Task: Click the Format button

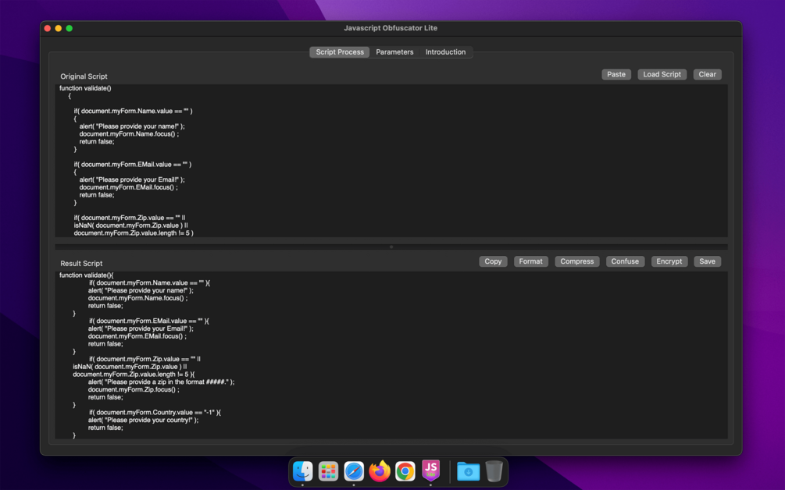Action: pyautogui.click(x=530, y=261)
